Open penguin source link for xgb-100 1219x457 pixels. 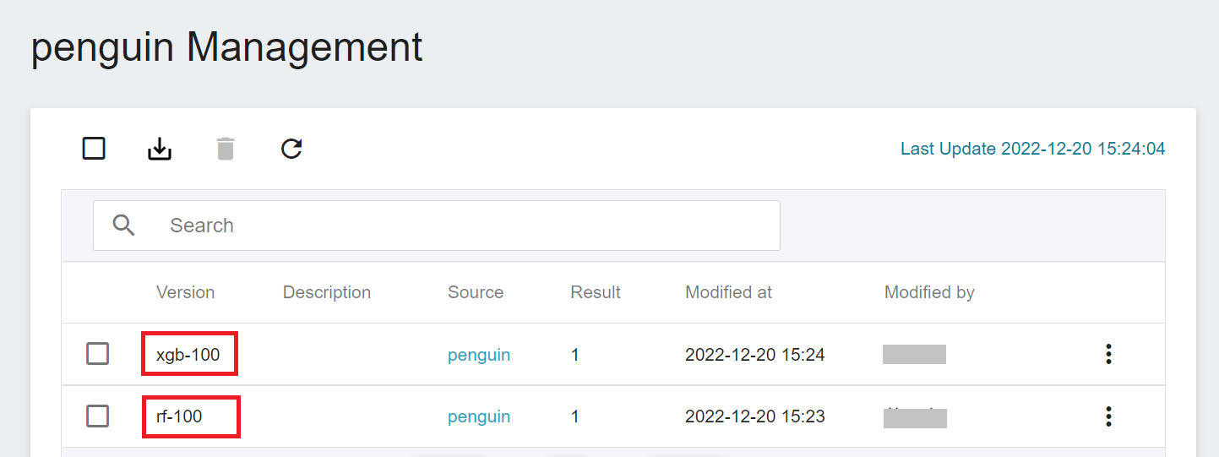point(479,355)
